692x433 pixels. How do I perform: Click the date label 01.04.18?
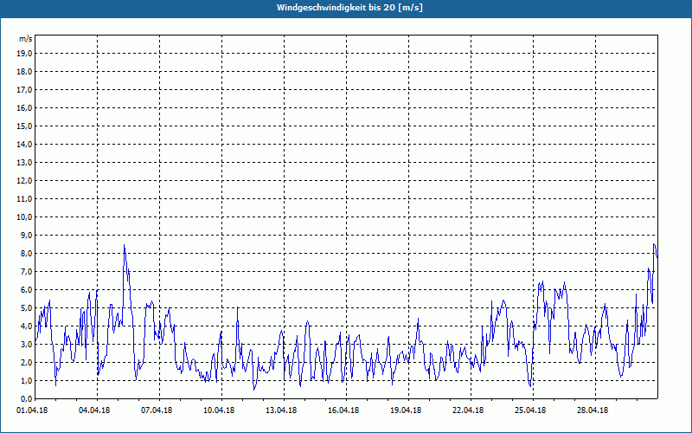(32, 410)
